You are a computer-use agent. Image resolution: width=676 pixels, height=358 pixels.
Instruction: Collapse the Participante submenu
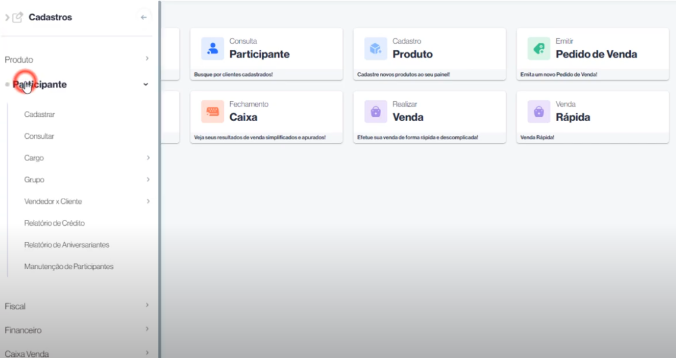click(x=146, y=85)
